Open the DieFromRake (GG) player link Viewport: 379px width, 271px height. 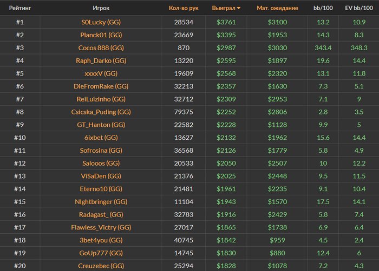(101, 86)
